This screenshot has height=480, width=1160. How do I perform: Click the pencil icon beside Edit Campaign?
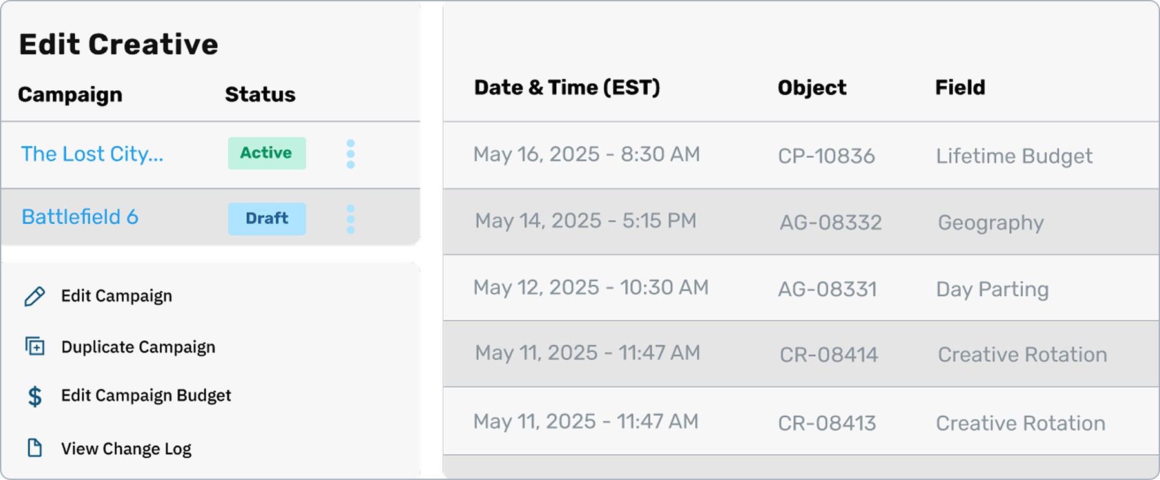35,296
